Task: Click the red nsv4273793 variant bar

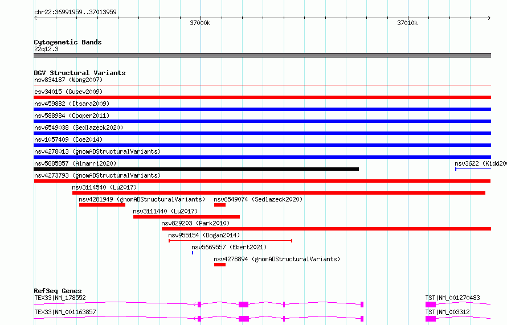Action: click(262, 181)
